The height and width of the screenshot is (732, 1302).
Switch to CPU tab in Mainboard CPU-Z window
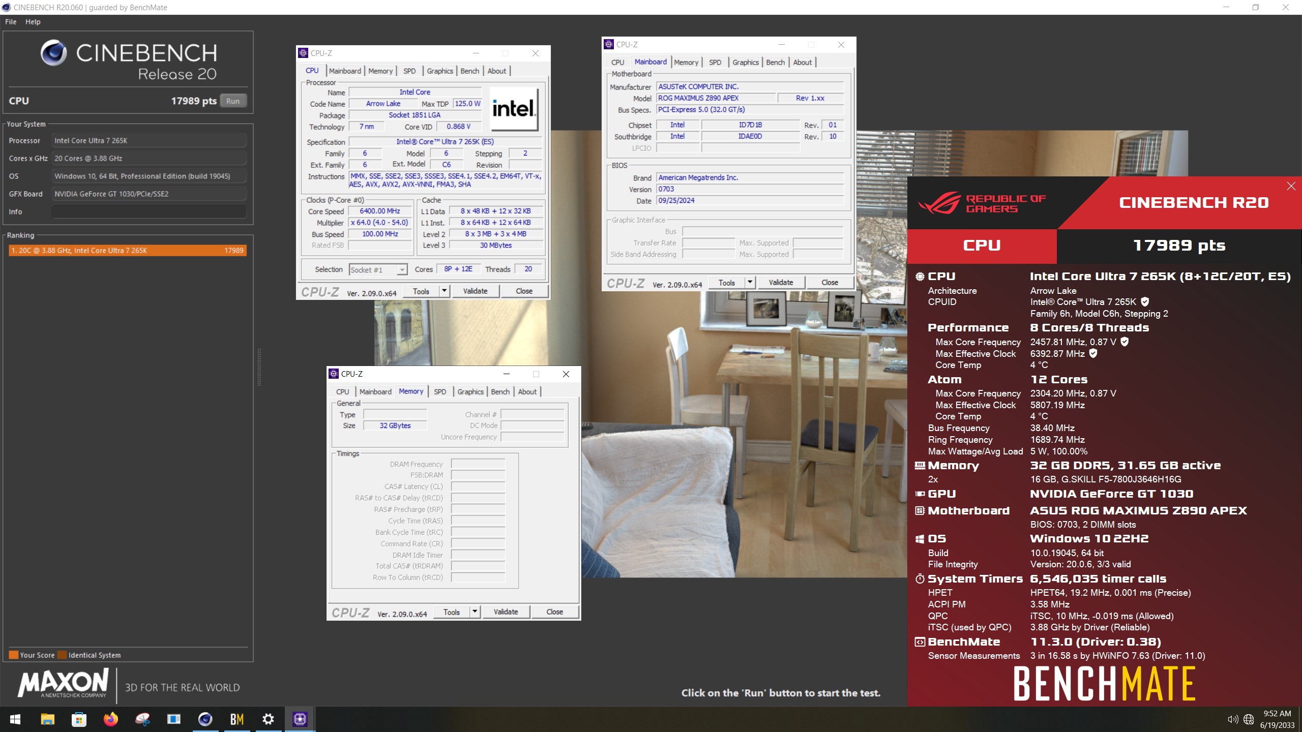[617, 63]
